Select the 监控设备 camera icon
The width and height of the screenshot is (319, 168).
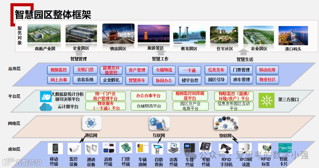coord(74,149)
